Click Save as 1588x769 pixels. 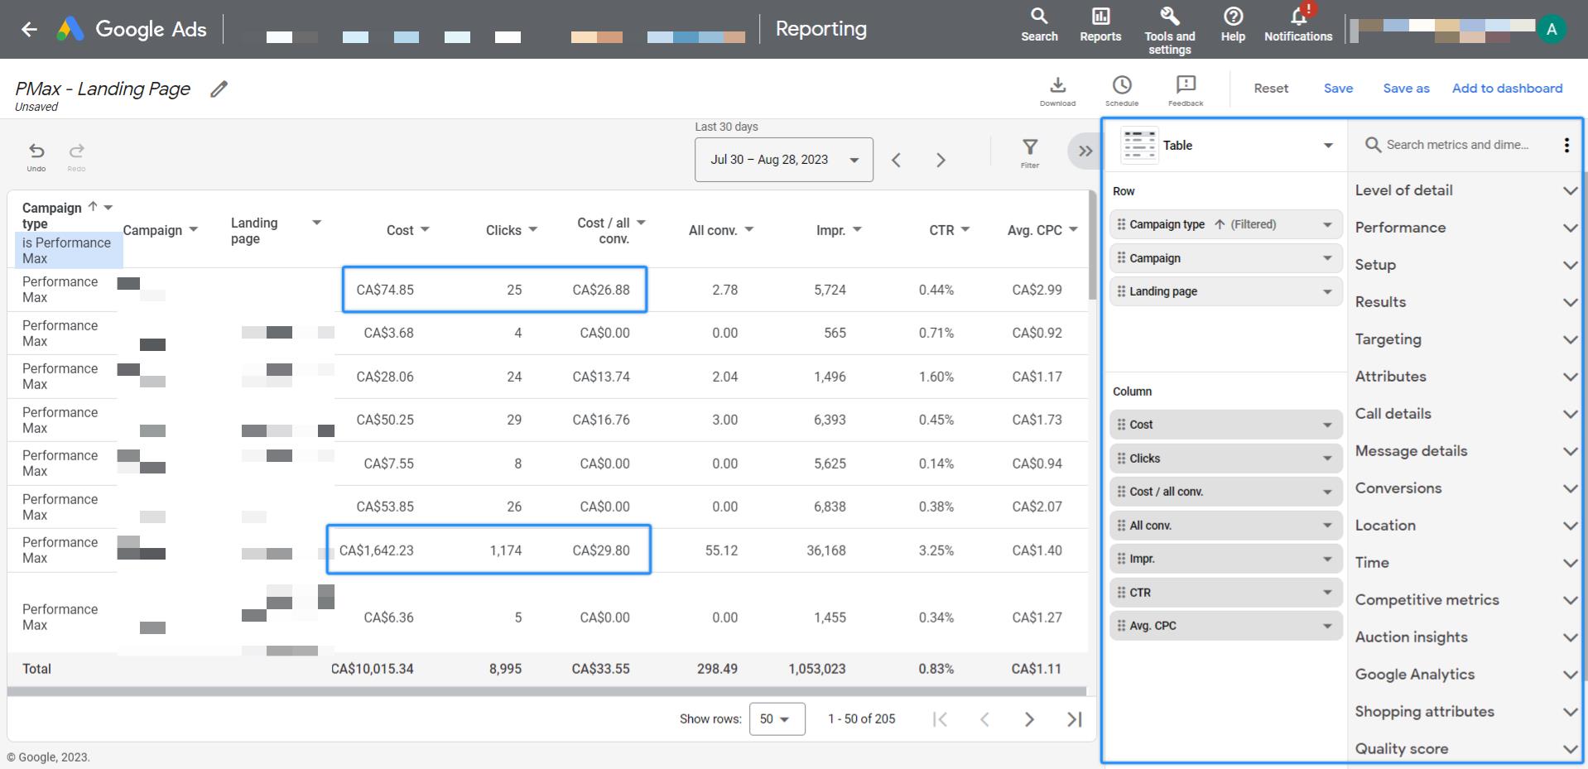[1406, 89]
